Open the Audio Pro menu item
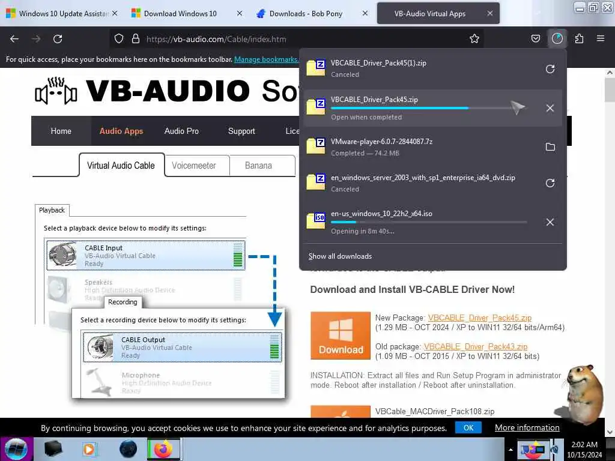Viewport: 615px width, 461px height. [x=181, y=131]
